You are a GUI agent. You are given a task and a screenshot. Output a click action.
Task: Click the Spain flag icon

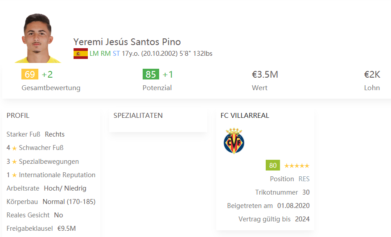(81, 54)
